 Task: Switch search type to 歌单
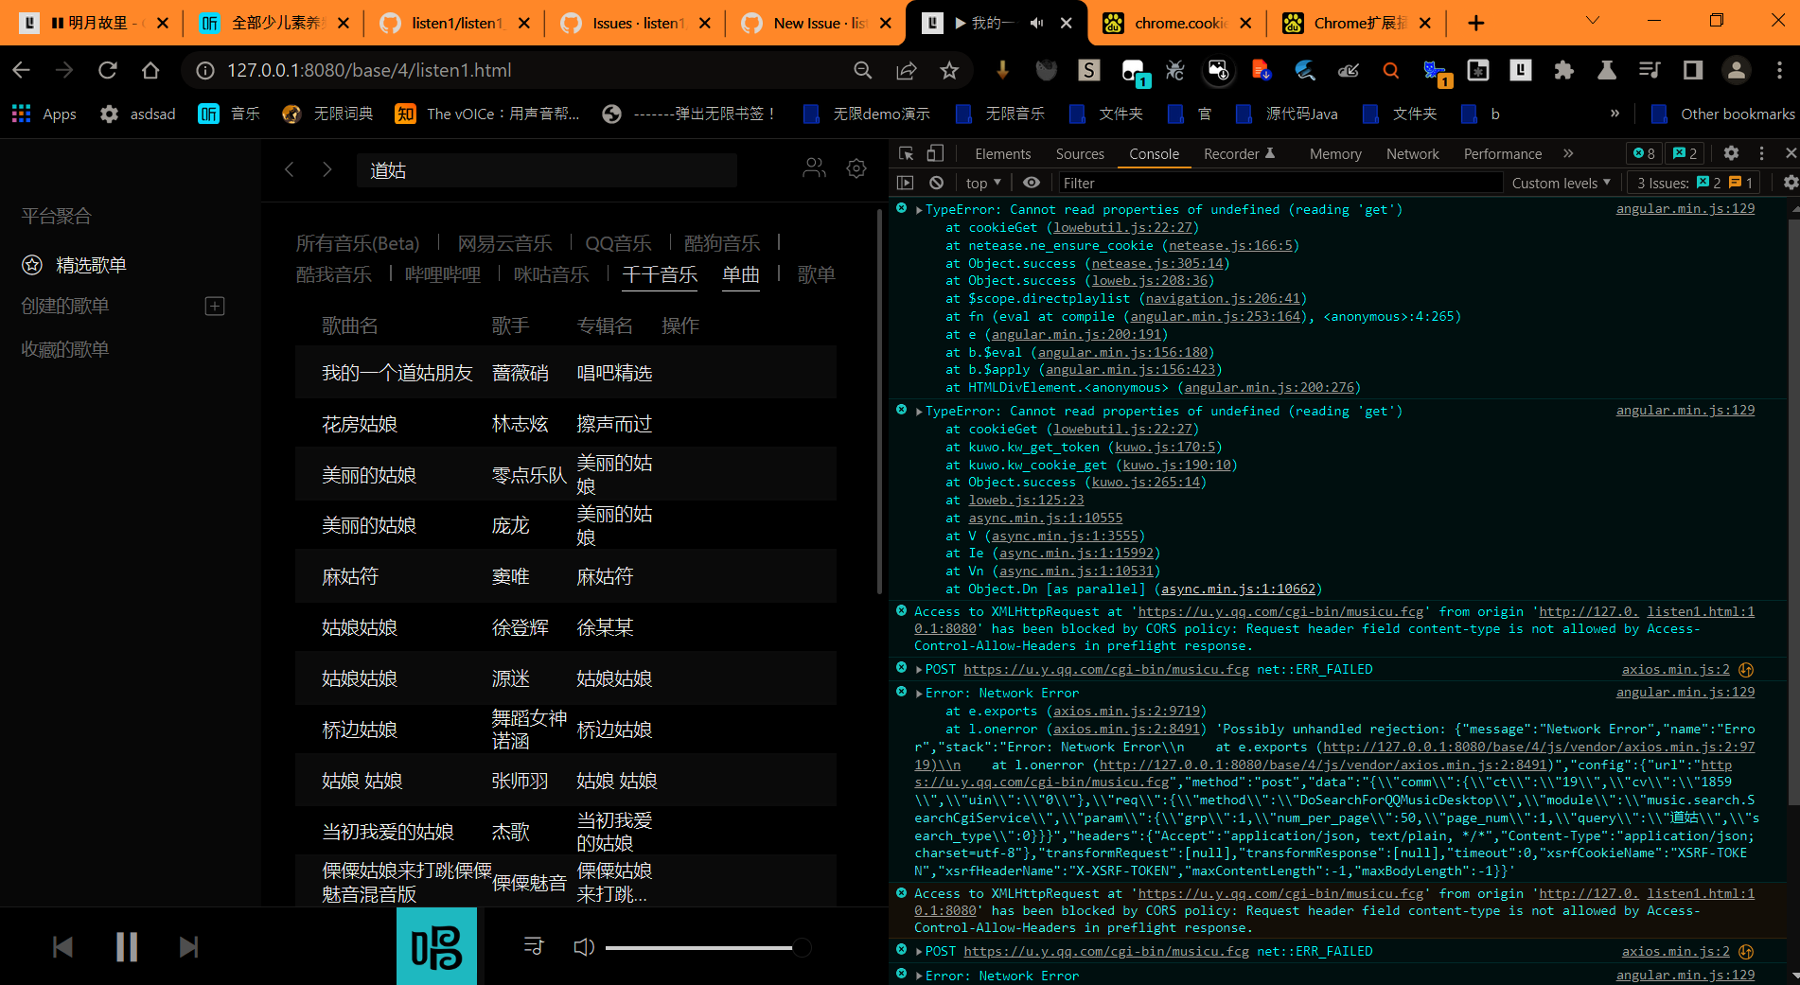point(817,275)
